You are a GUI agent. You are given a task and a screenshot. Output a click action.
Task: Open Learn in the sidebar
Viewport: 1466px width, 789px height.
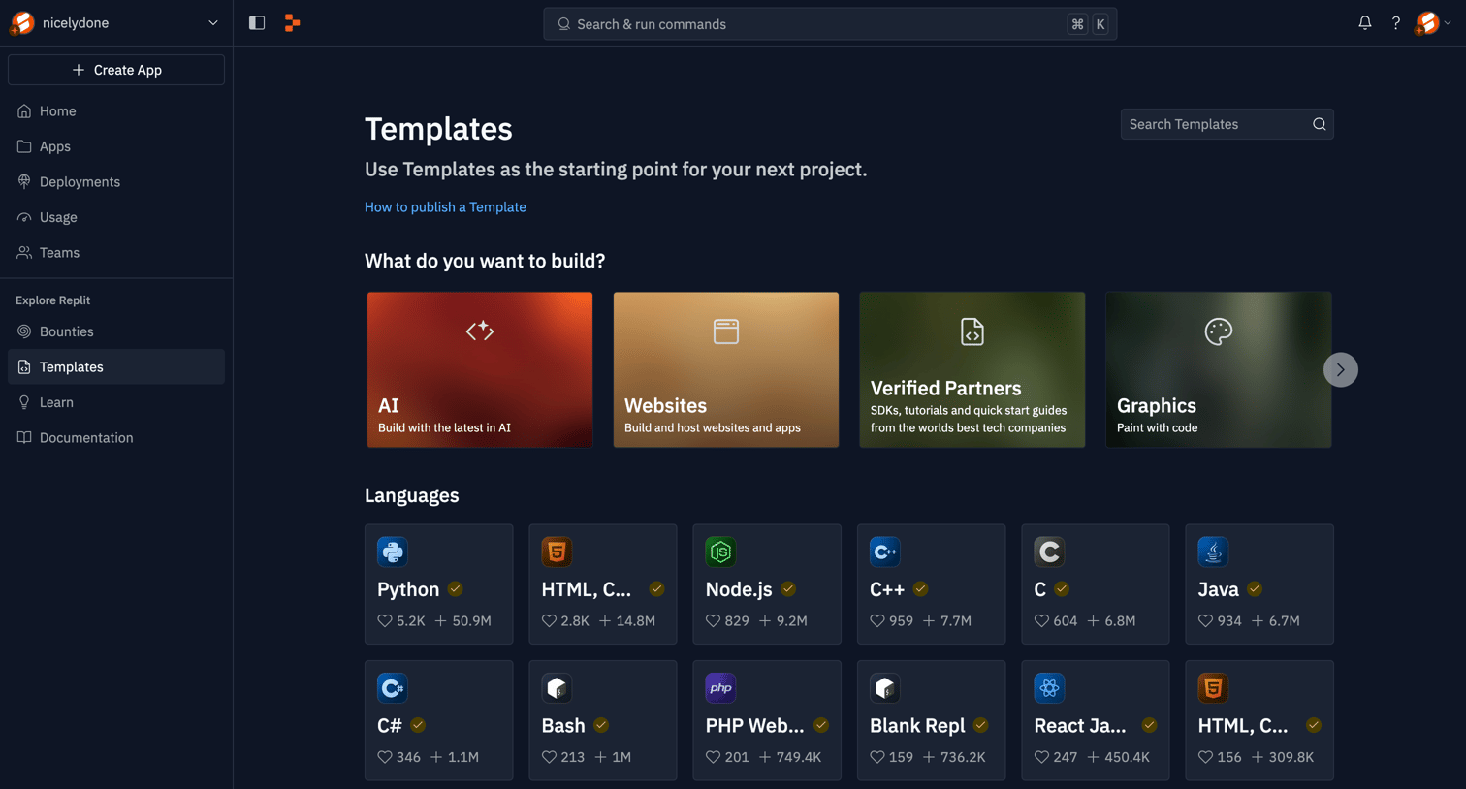(x=116, y=402)
